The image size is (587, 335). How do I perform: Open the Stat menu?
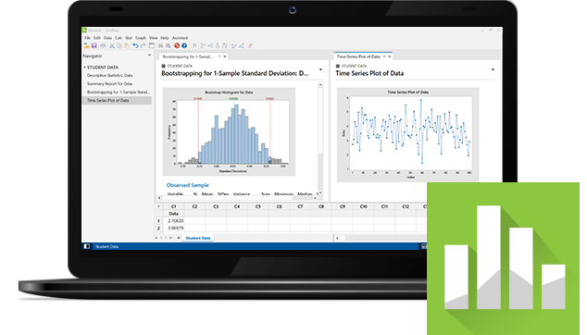tap(129, 38)
